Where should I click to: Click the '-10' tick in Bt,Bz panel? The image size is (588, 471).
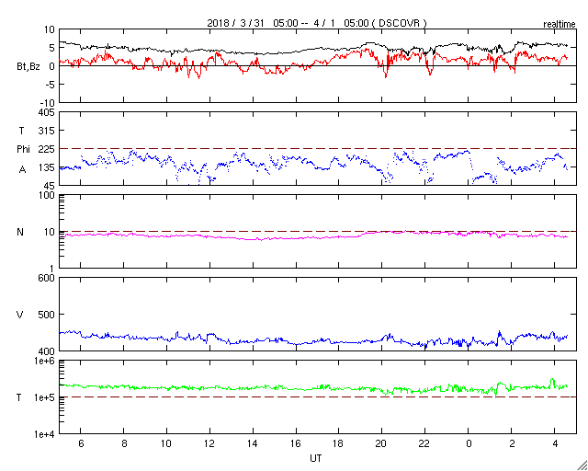[x=47, y=102]
